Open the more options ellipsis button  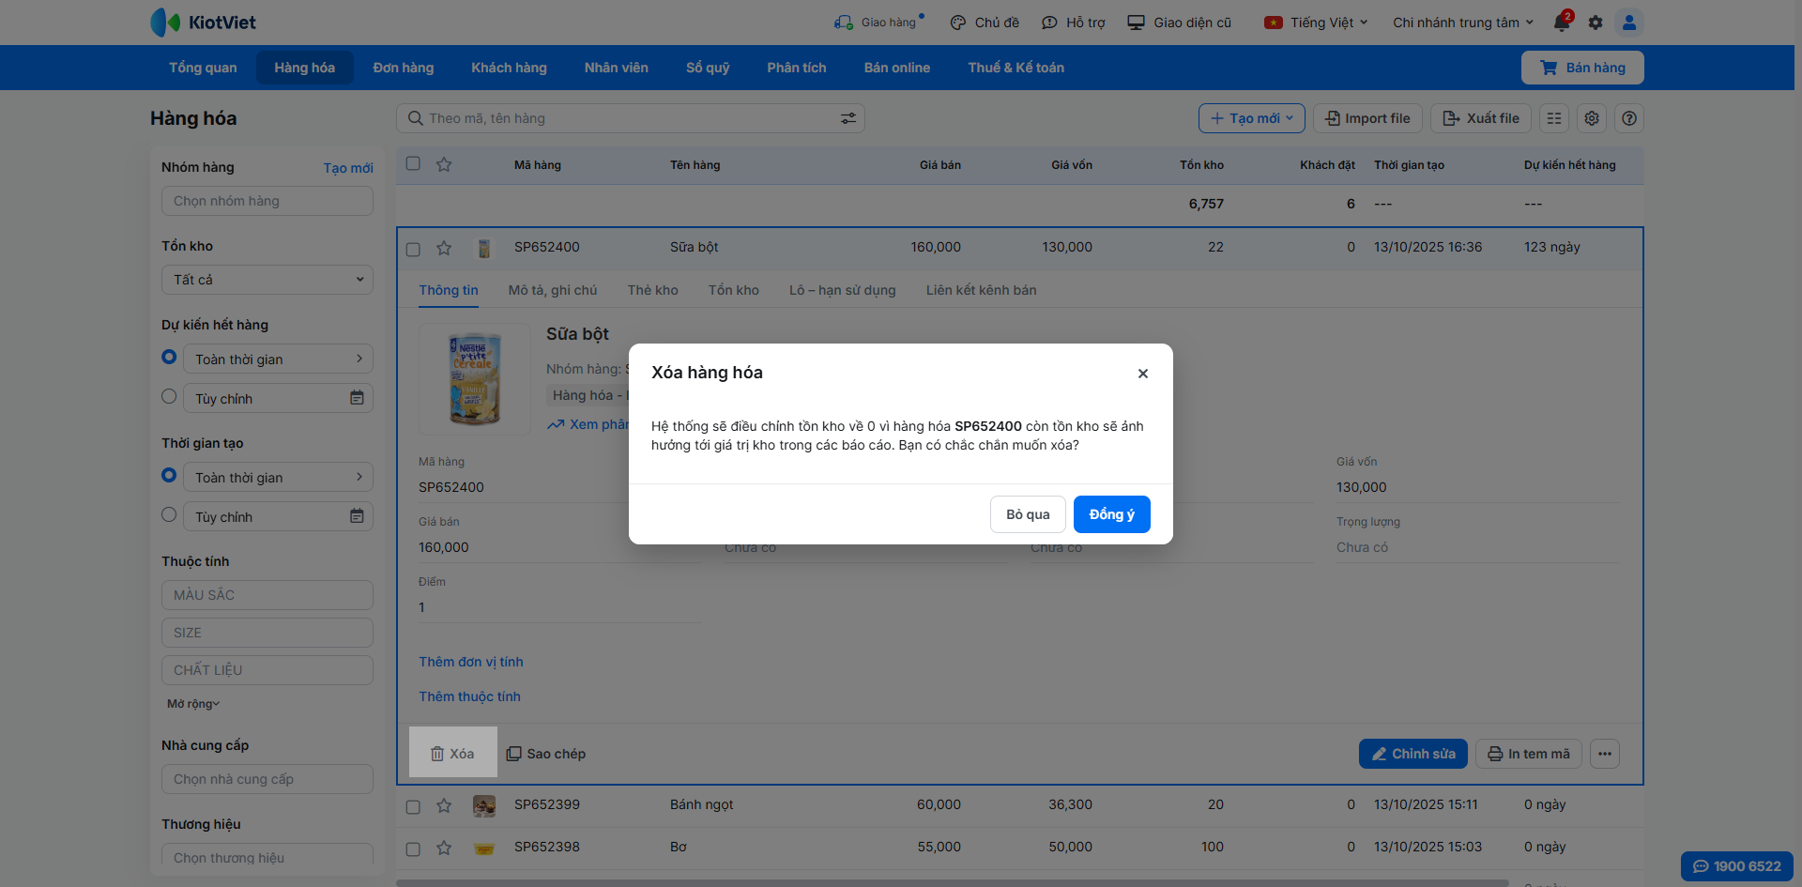click(1605, 754)
